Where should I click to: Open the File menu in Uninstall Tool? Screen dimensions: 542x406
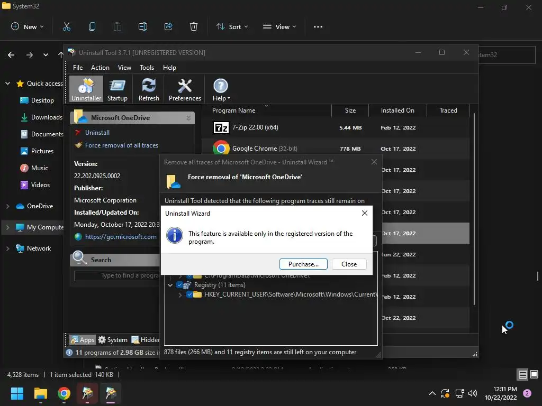tap(78, 68)
